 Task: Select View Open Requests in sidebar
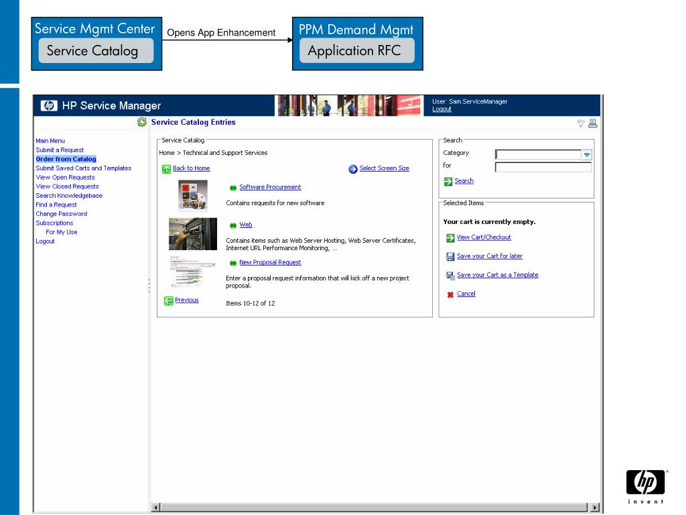pos(65,178)
